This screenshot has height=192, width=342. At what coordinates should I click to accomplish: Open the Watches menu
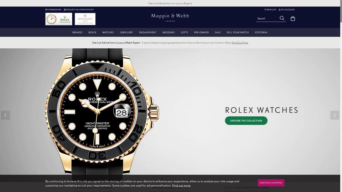click(108, 32)
